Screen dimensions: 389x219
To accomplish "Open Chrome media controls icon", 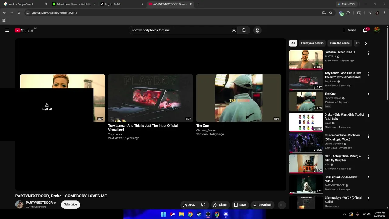I will [x=370, y=13].
